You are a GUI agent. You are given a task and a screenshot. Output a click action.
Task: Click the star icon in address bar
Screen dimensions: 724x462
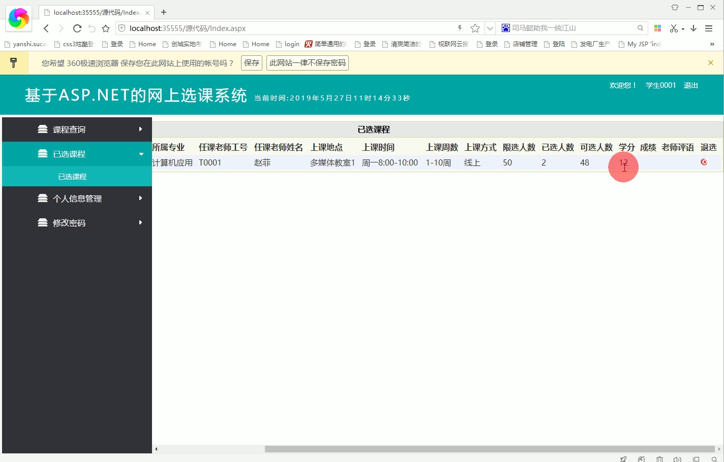tap(475, 28)
